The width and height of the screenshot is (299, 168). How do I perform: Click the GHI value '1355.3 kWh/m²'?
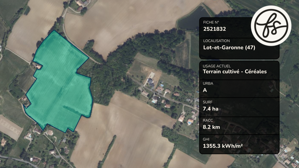coord(223,146)
